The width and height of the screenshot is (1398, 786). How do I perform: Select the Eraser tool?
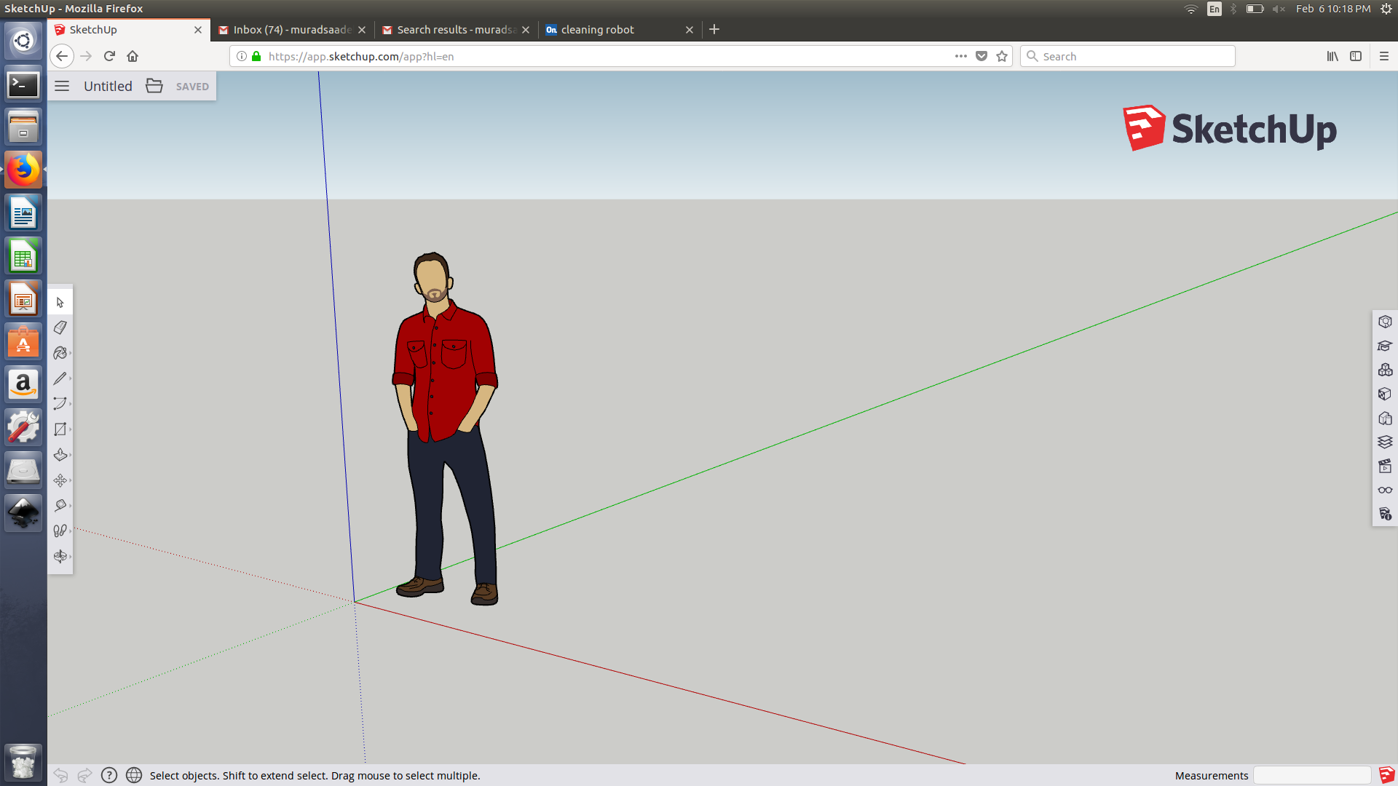click(60, 327)
